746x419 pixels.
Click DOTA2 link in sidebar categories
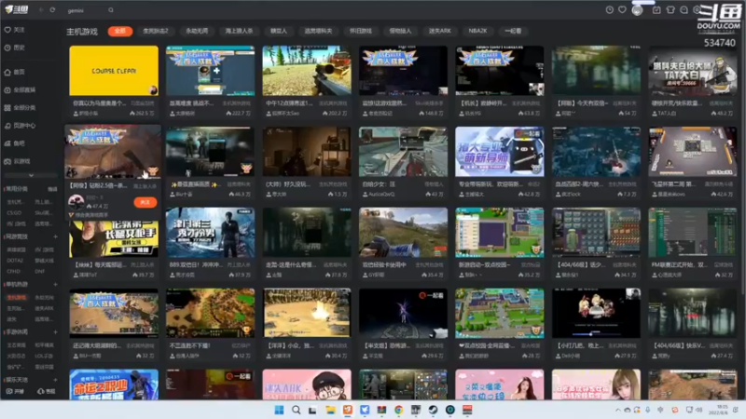tap(15, 261)
